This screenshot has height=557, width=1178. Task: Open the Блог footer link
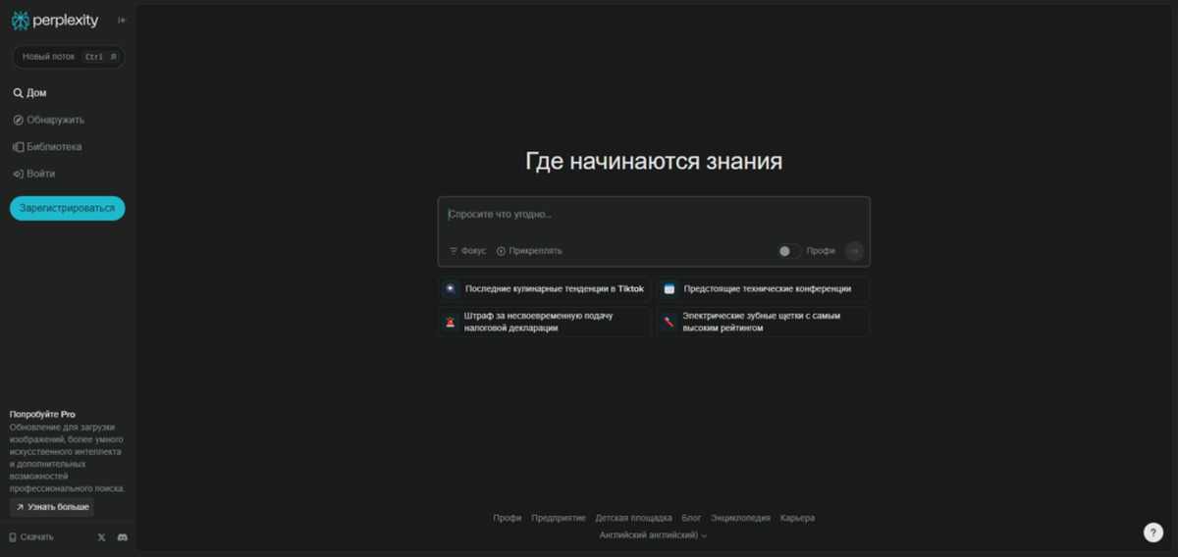691,518
